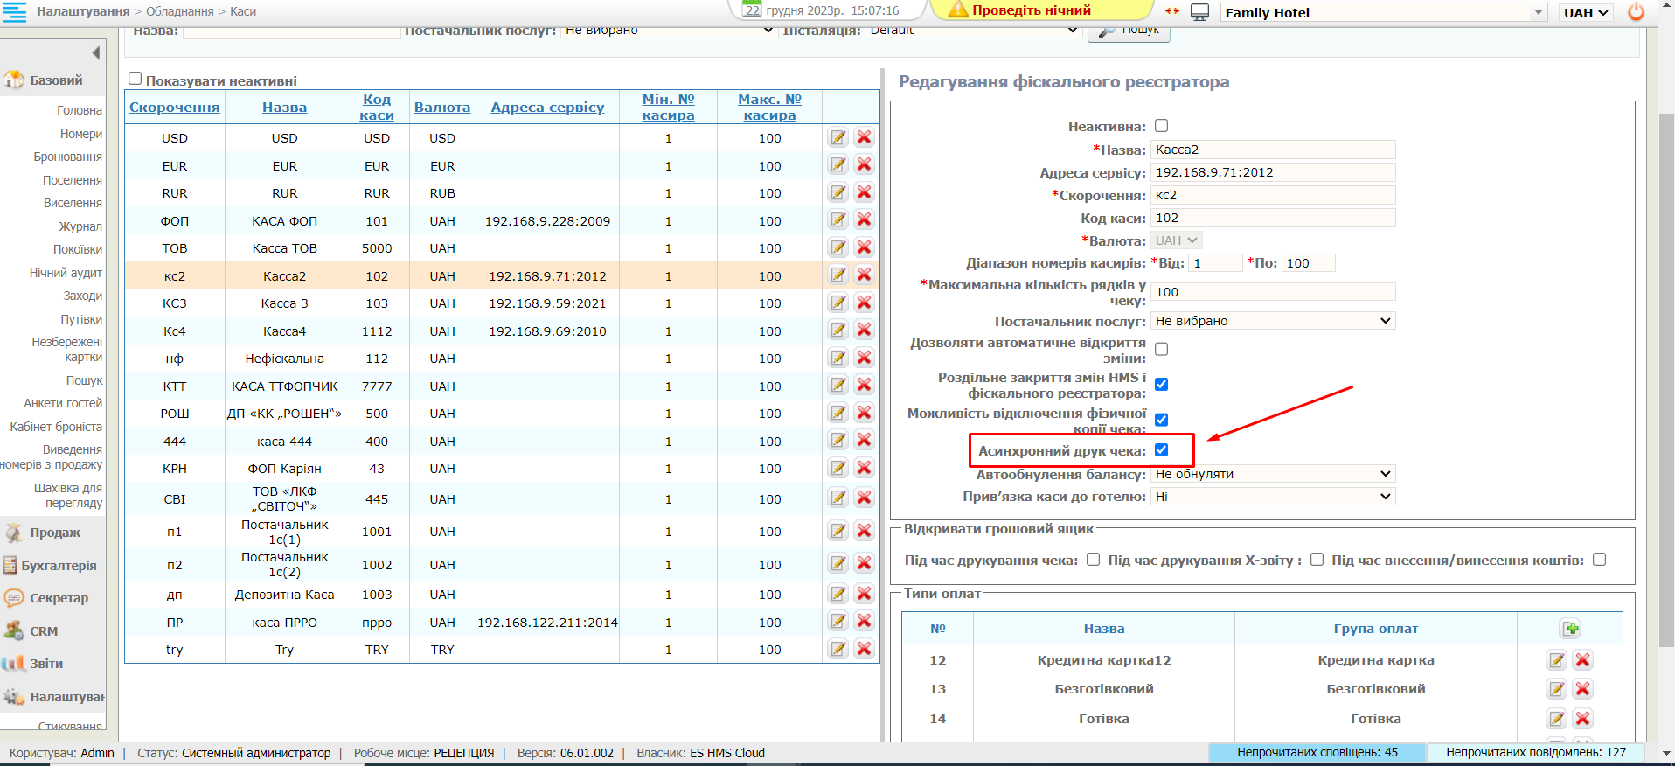This screenshot has width=1675, height=766.
Task: Click the Адреса сервісу input field
Action: coord(1272,172)
